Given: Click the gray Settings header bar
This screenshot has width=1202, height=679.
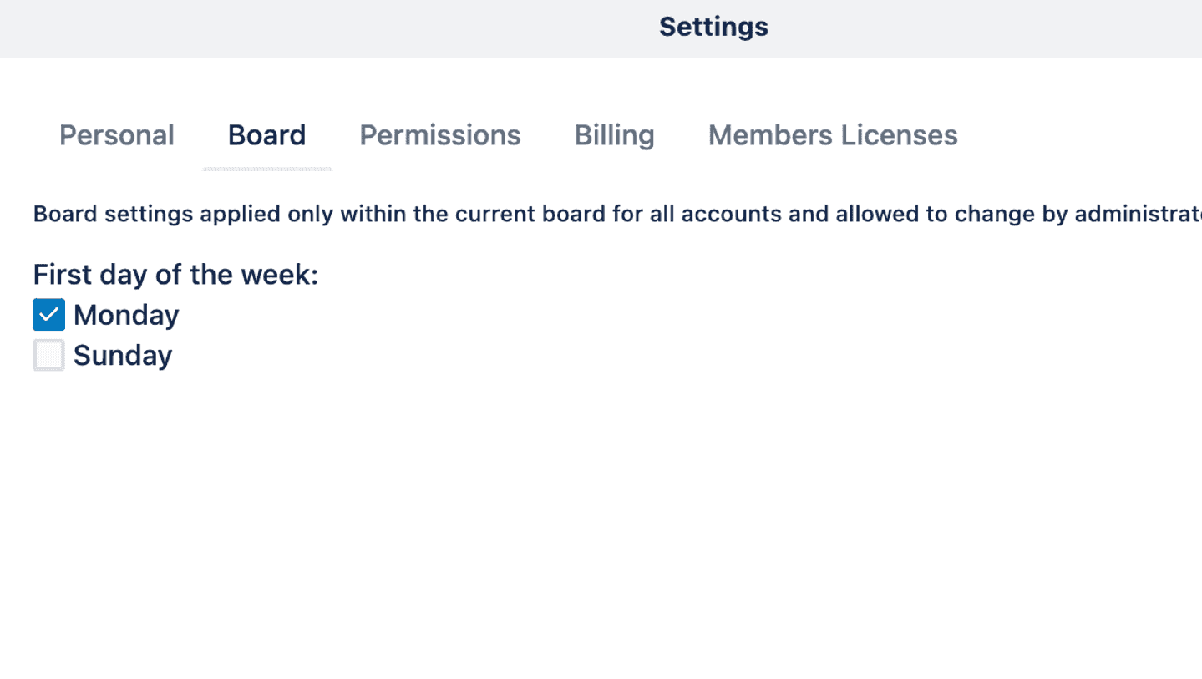Looking at the screenshot, I should point(334,28).
